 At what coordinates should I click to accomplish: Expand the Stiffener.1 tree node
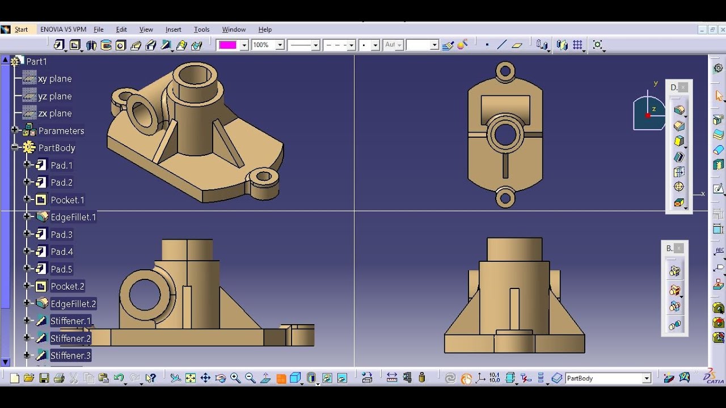[x=26, y=321]
